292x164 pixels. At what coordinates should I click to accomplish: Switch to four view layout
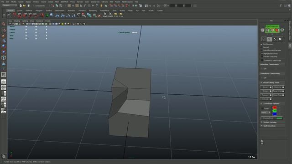point(4,88)
